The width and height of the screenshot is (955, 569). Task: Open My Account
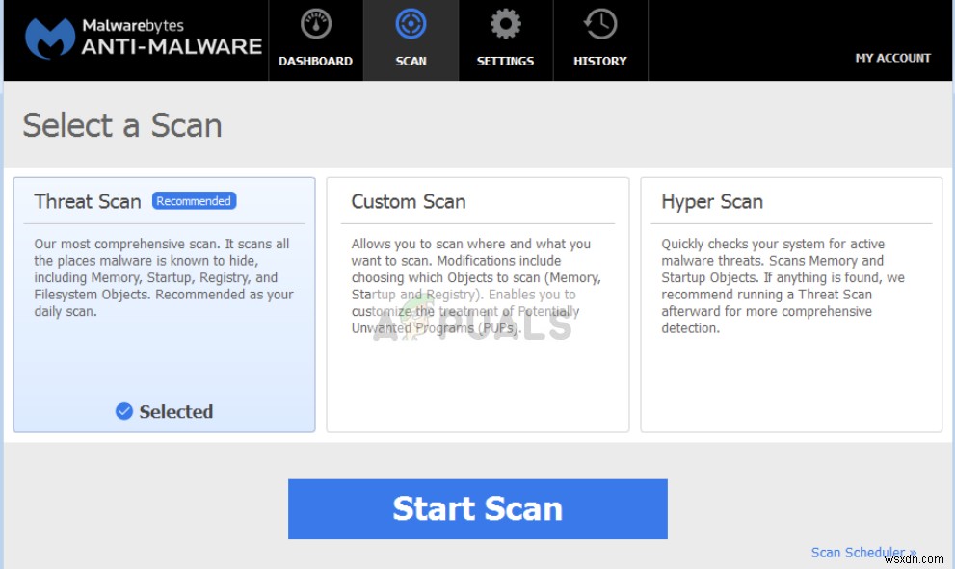coord(892,58)
